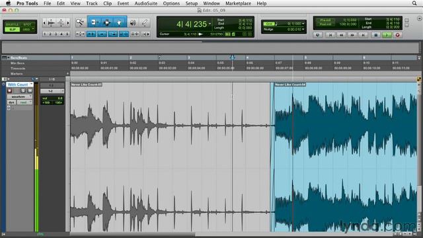Click the red Record button

[x=398, y=35]
